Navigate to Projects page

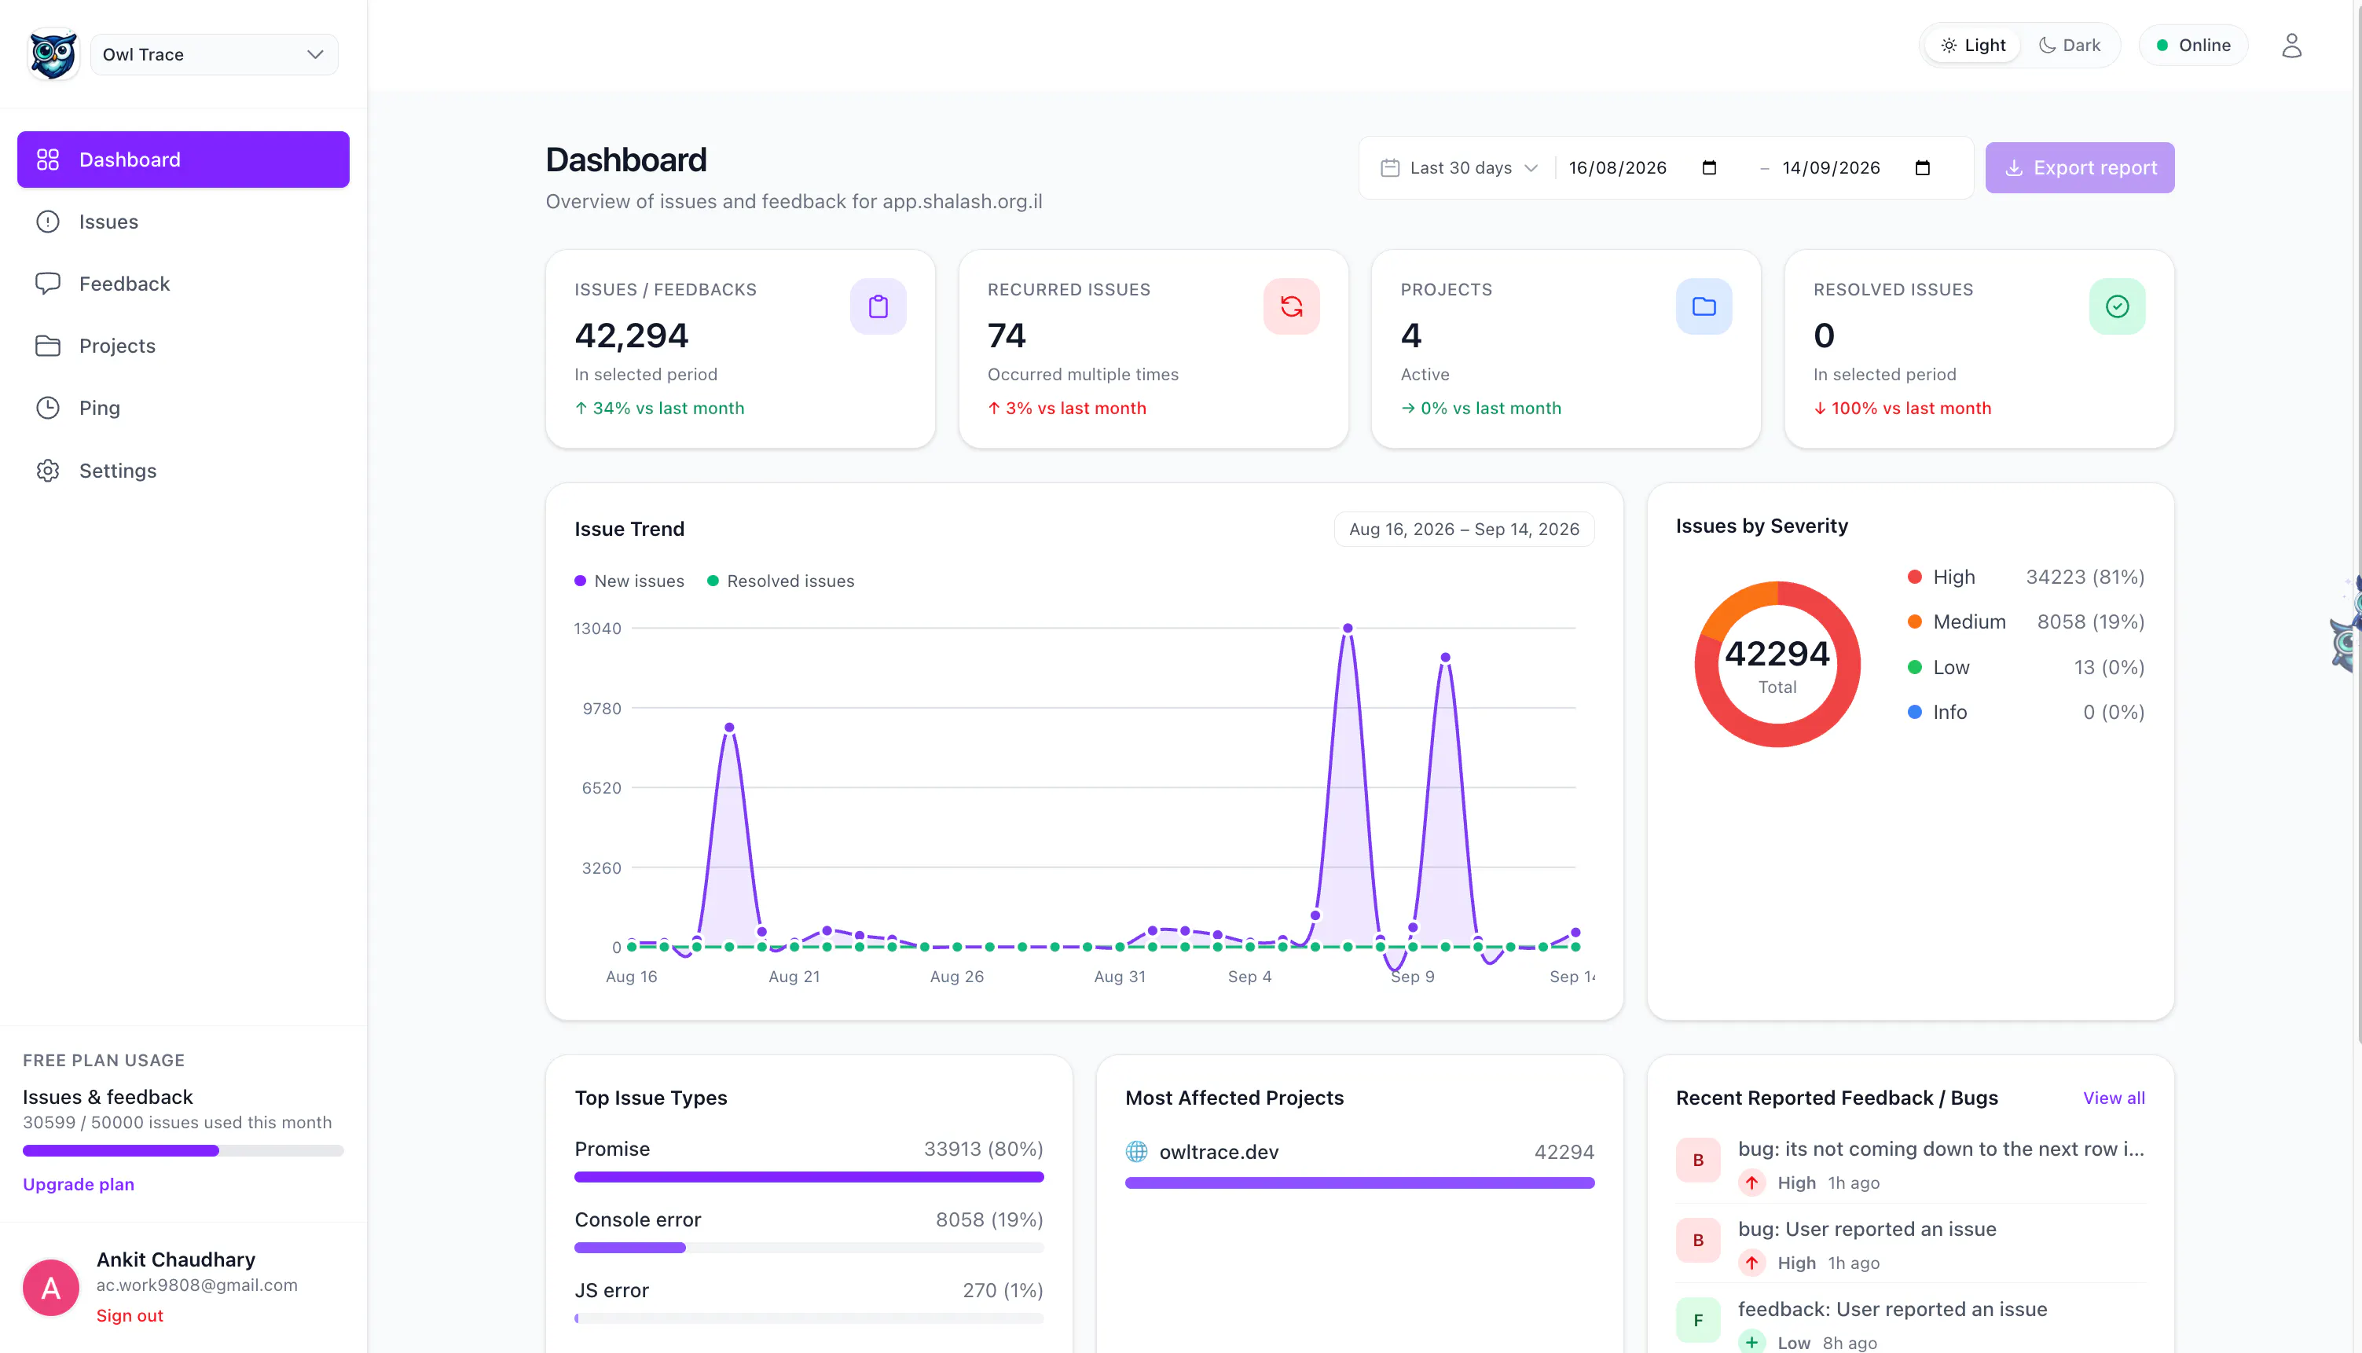click(x=183, y=346)
